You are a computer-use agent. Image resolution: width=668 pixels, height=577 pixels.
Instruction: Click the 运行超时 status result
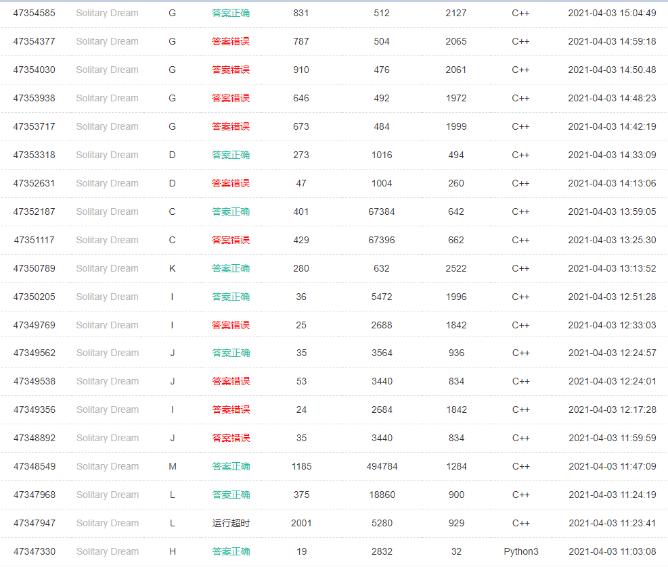[231, 523]
